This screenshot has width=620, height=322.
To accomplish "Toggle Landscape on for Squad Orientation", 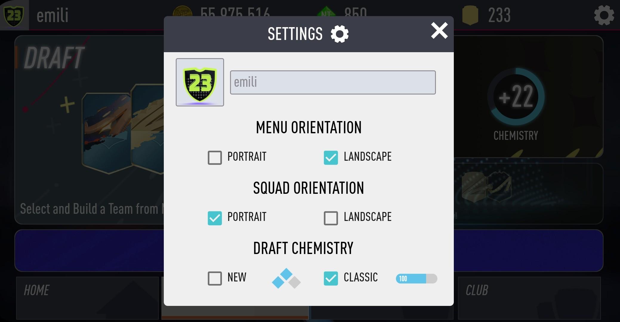I will point(331,216).
